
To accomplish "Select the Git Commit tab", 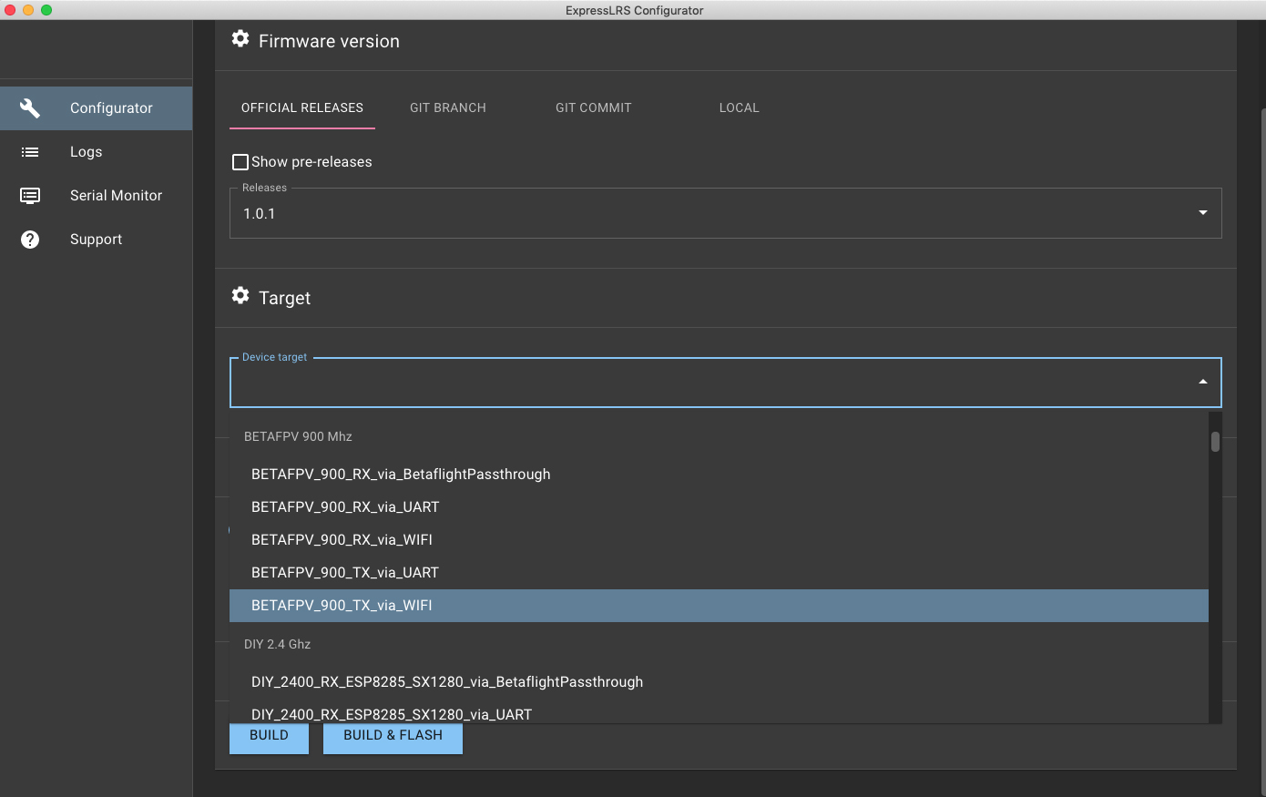I will 594,107.
